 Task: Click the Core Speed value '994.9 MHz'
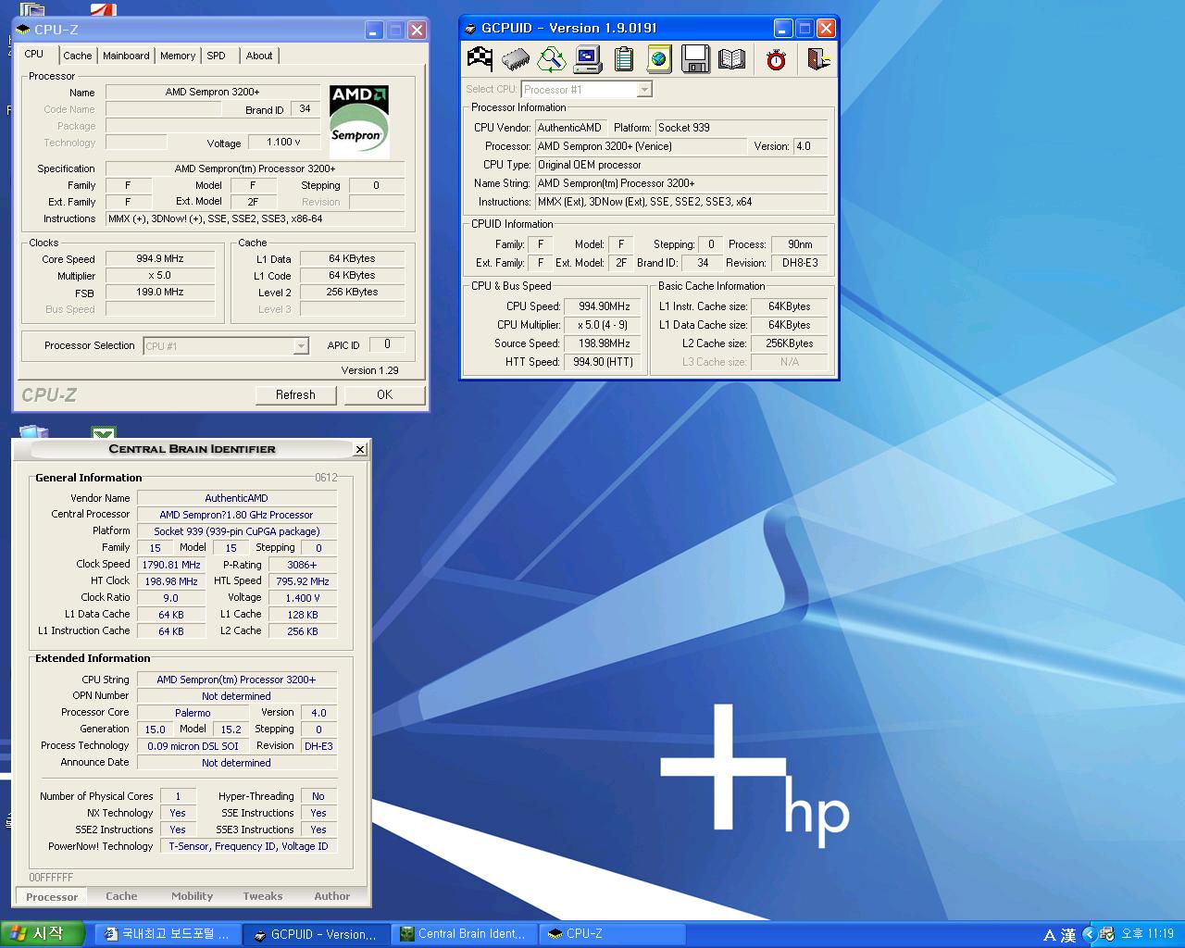pos(160,259)
